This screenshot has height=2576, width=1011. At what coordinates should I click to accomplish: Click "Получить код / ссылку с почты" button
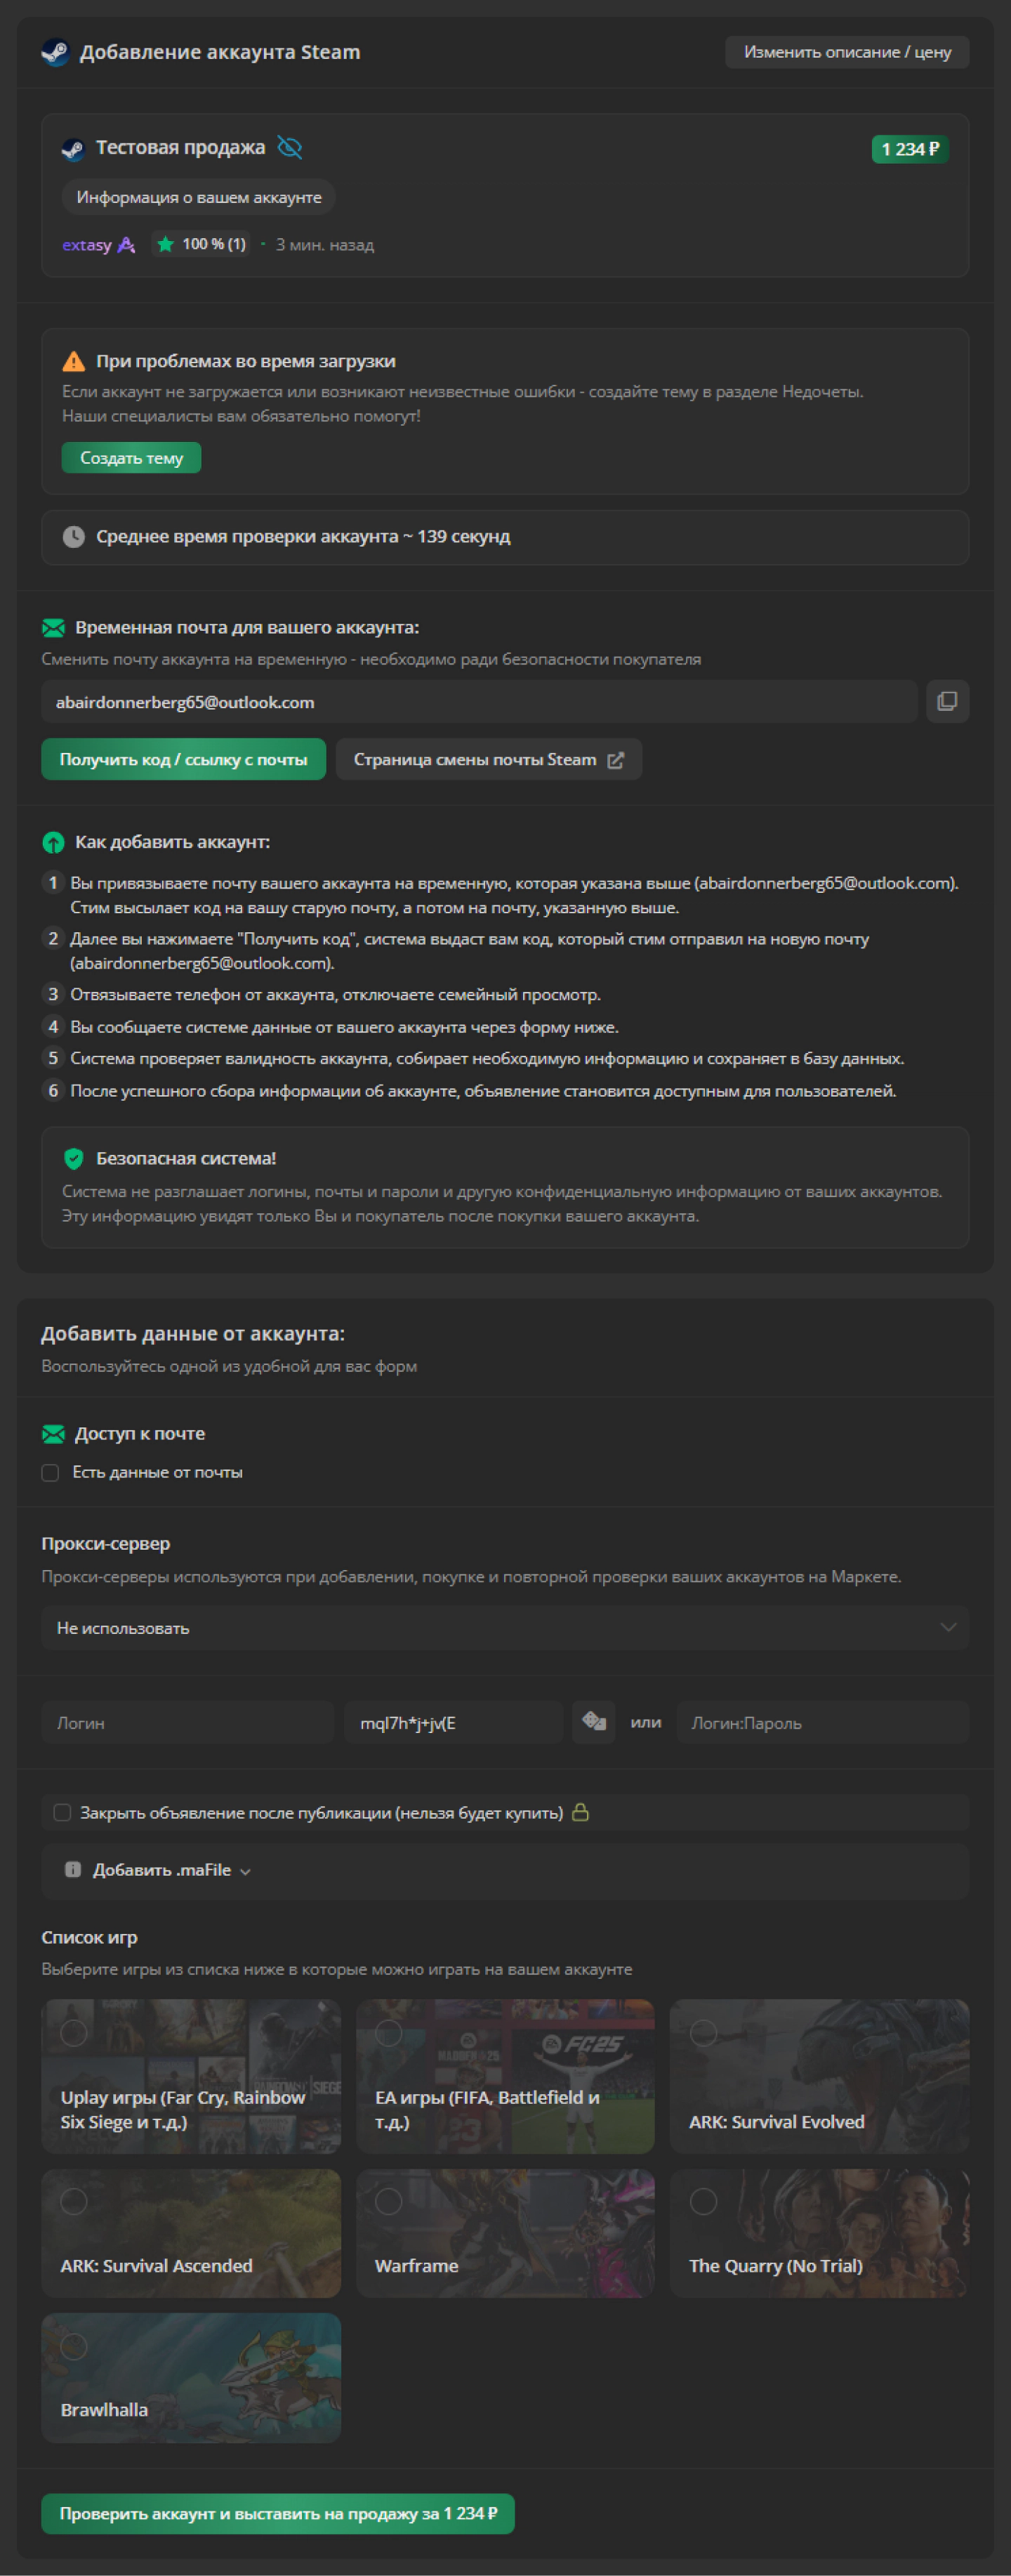[x=183, y=759]
